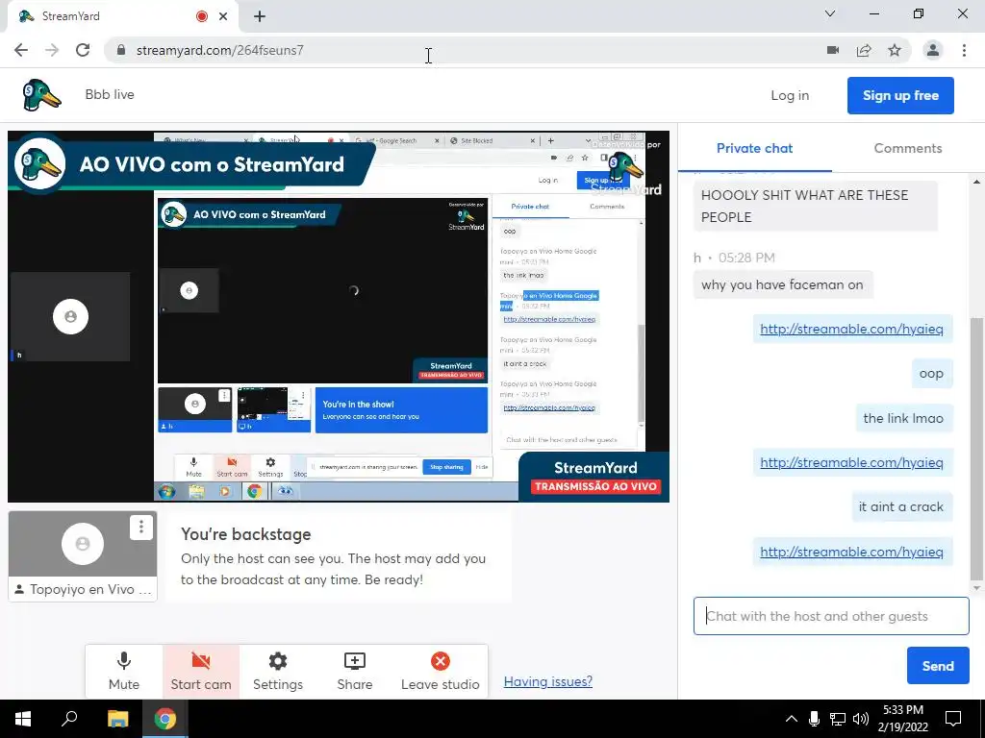Open the Having issues? link

click(547, 681)
